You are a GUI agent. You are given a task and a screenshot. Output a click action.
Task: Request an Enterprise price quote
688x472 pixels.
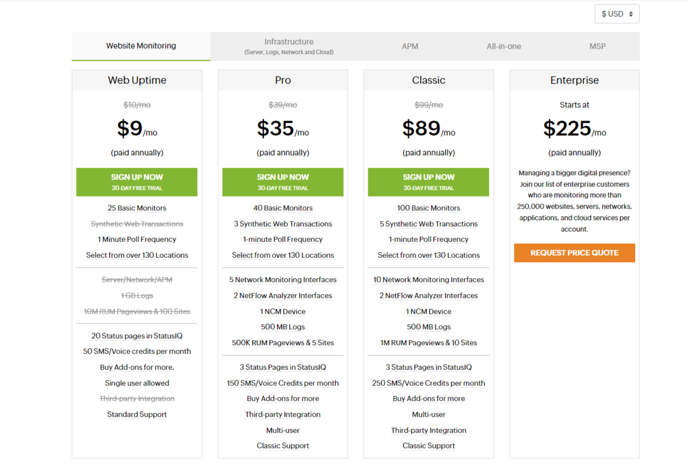pyautogui.click(x=574, y=253)
